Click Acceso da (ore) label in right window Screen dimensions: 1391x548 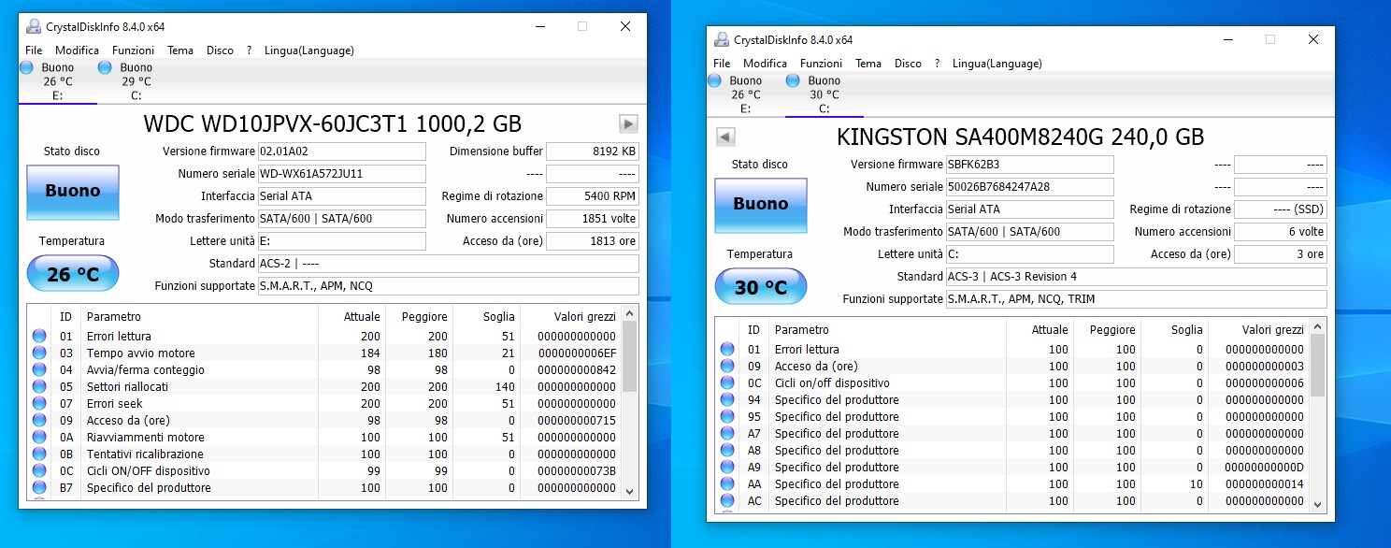point(1191,254)
